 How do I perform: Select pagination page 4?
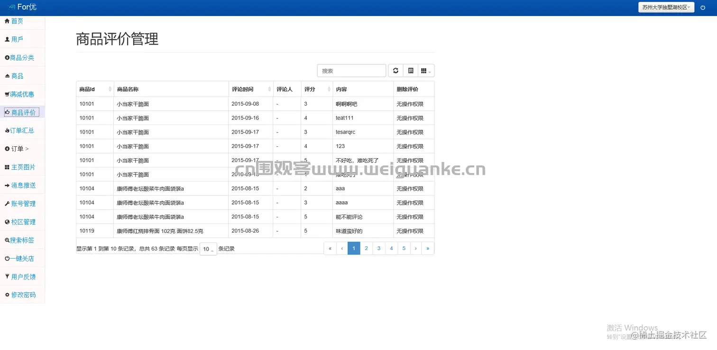[391, 248]
